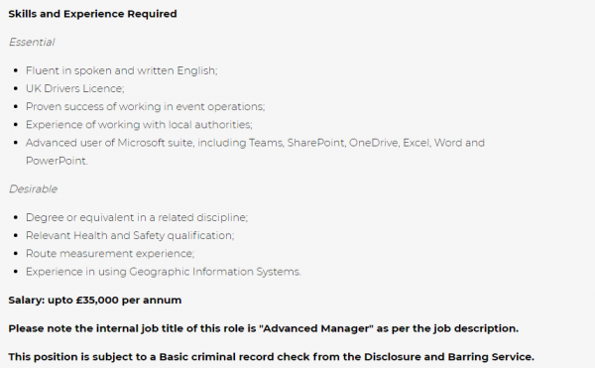Click the 'Essential' italic subheading
Image resolution: width=595 pixels, height=368 pixels.
(32, 42)
